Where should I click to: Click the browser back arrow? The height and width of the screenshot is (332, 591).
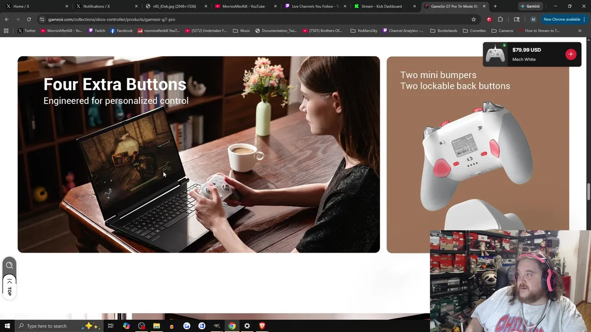tap(6, 19)
